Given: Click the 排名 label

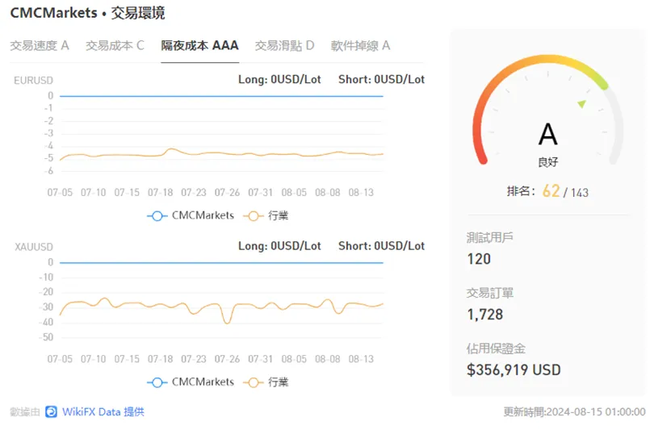Looking at the screenshot, I should click(521, 191).
